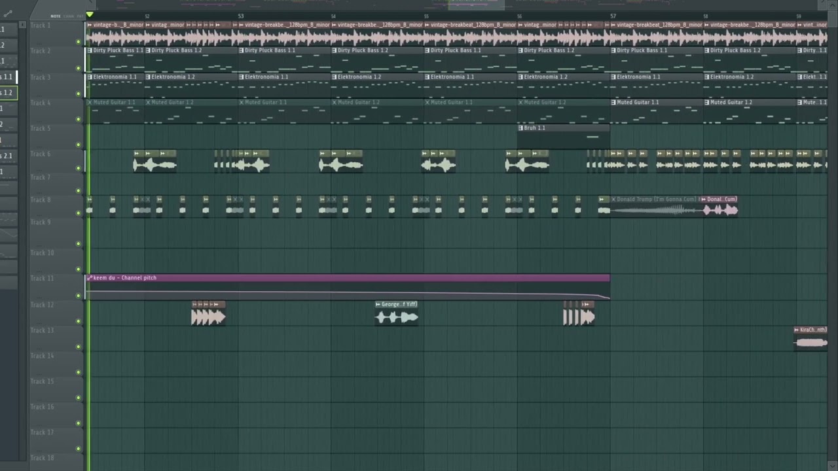Toggle the Track 13 mute LED
Screen dimensions: 838x471
point(79,347)
